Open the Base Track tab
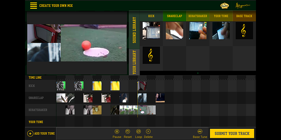The image size is (281, 140). point(244,16)
